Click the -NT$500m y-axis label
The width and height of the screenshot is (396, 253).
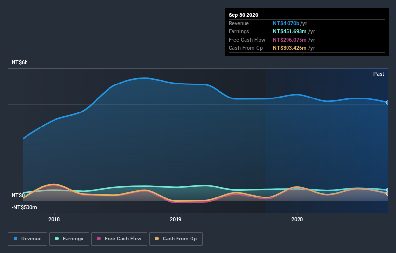[x=24, y=207]
